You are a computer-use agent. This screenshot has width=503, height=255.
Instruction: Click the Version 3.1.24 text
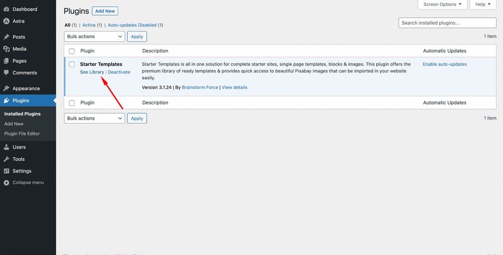coord(157,88)
